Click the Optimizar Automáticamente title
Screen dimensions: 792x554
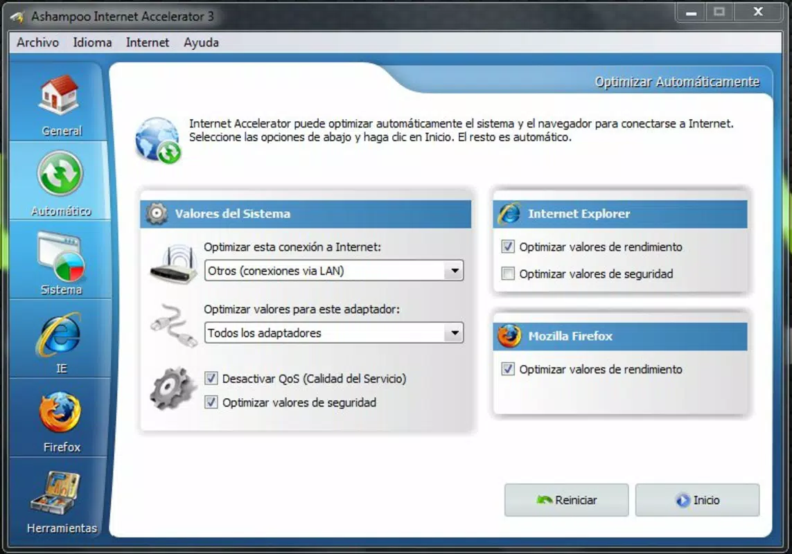pyautogui.click(x=677, y=82)
